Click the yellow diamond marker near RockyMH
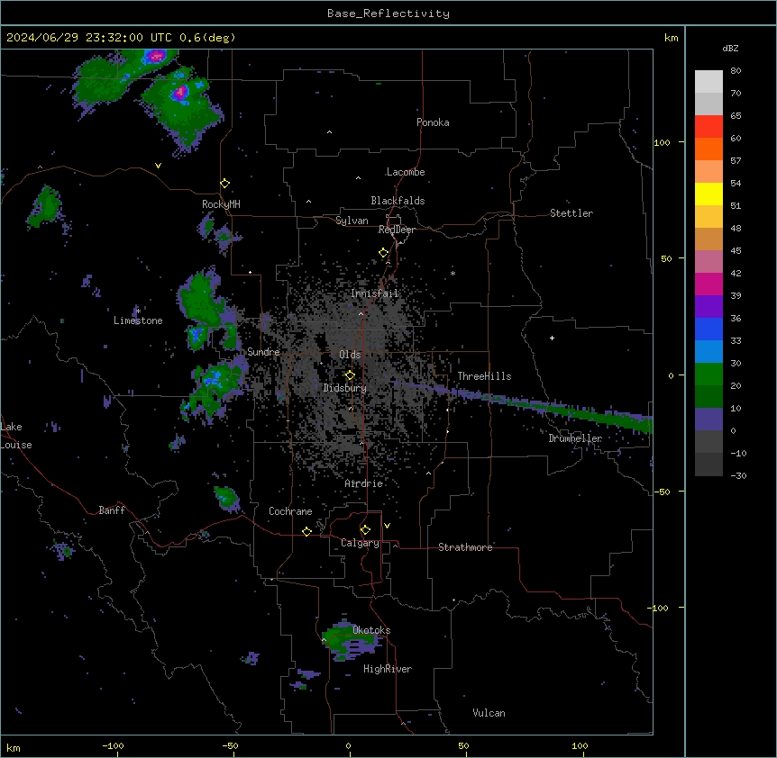The width and height of the screenshot is (777, 758). pos(224,184)
